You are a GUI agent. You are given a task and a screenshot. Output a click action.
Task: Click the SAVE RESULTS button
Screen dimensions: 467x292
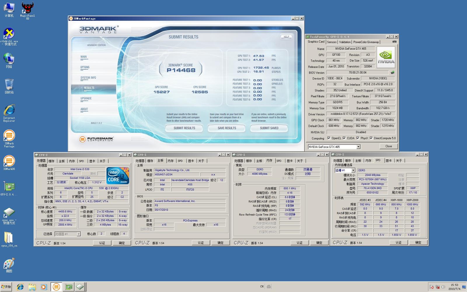227,128
